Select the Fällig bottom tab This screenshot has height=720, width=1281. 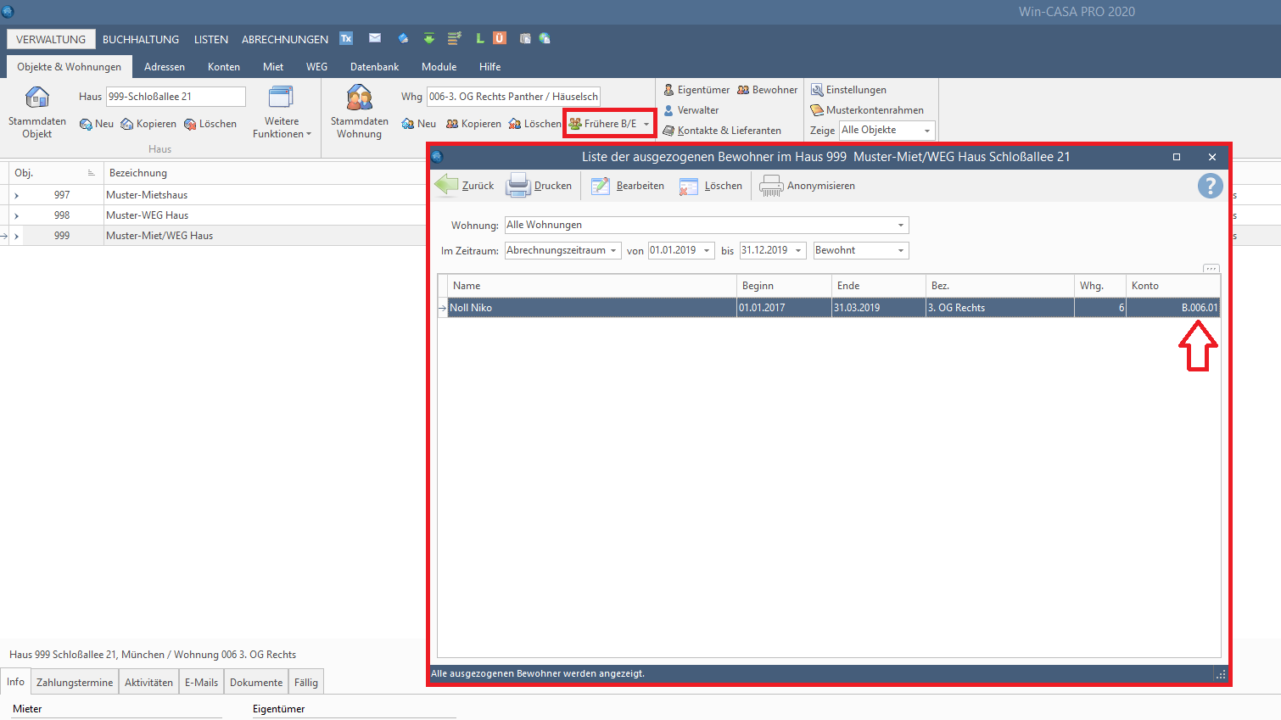(x=306, y=683)
